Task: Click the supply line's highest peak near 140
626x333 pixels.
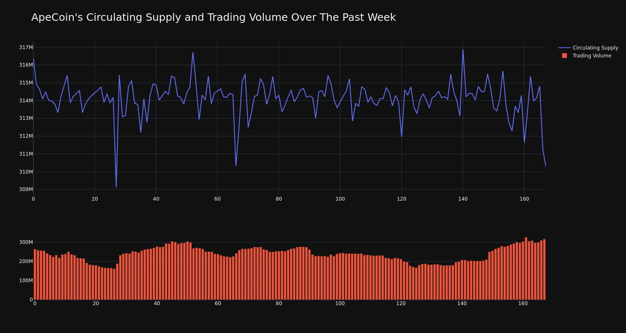Action: [463, 50]
